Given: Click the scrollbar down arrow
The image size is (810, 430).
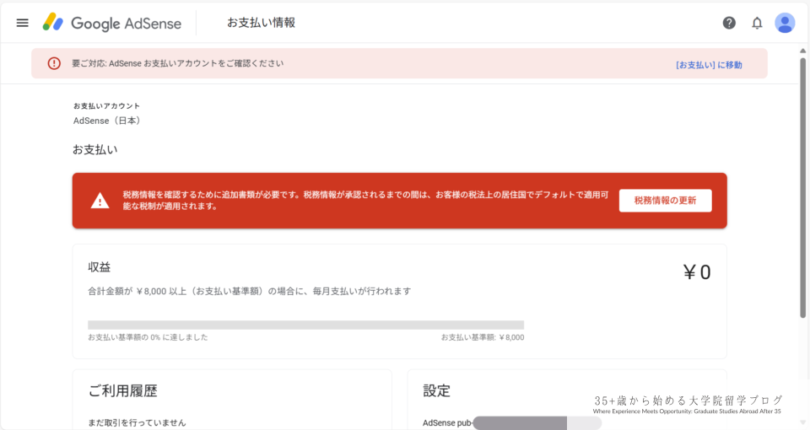Looking at the screenshot, I should [x=802, y=424].
